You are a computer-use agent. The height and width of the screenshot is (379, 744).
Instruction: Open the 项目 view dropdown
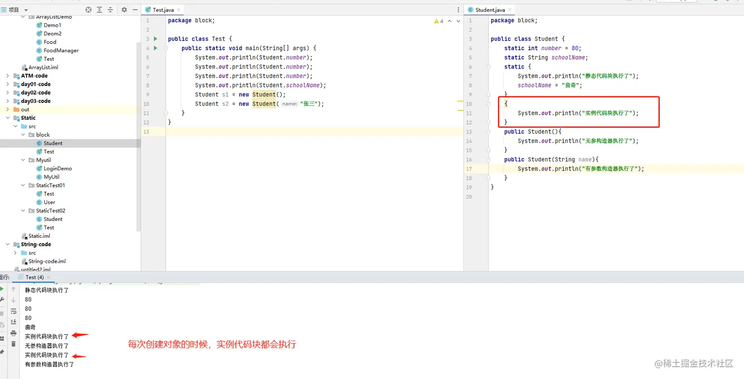(26, 10)
